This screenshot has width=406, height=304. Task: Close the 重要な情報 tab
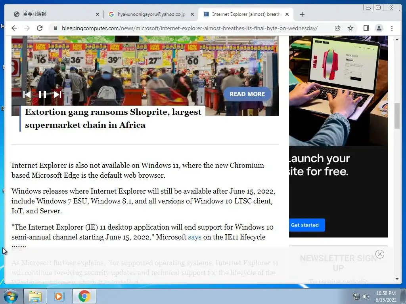[98, 14]
